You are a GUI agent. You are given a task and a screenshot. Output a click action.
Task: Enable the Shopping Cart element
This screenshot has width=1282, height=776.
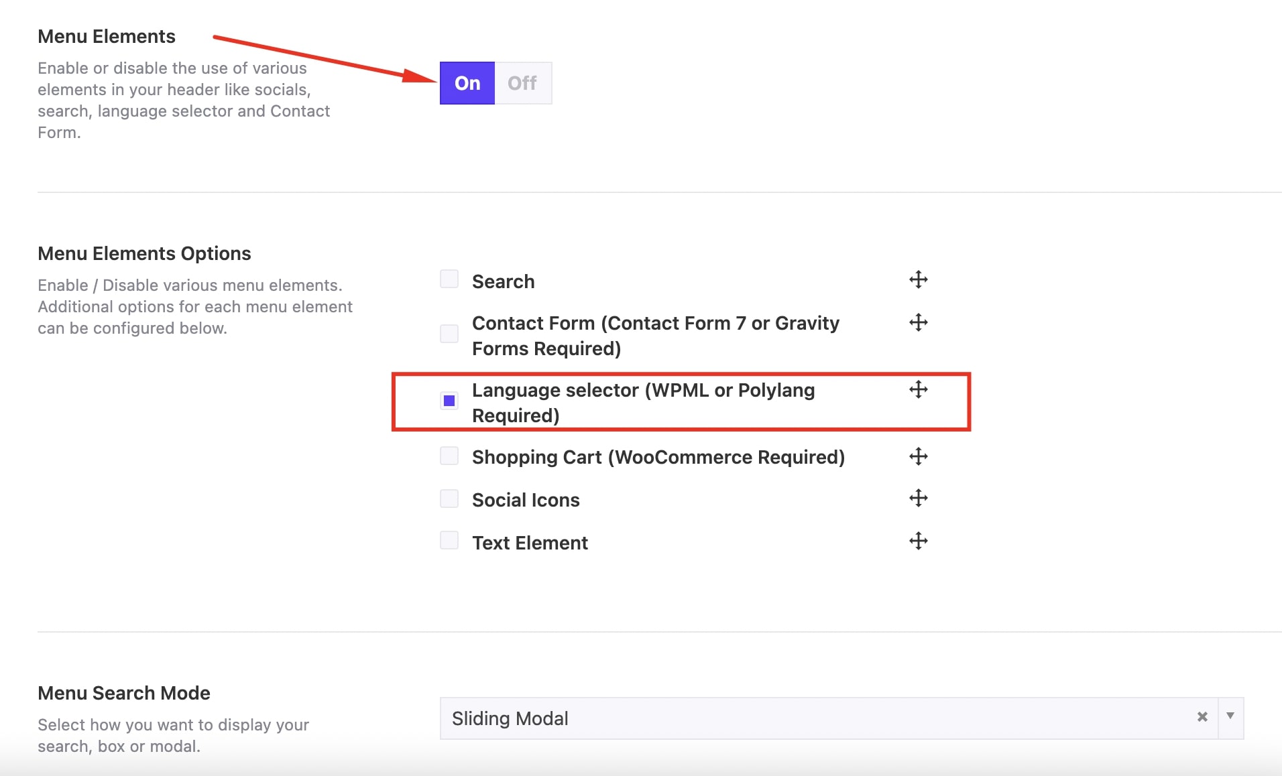(x=449, y=455)
